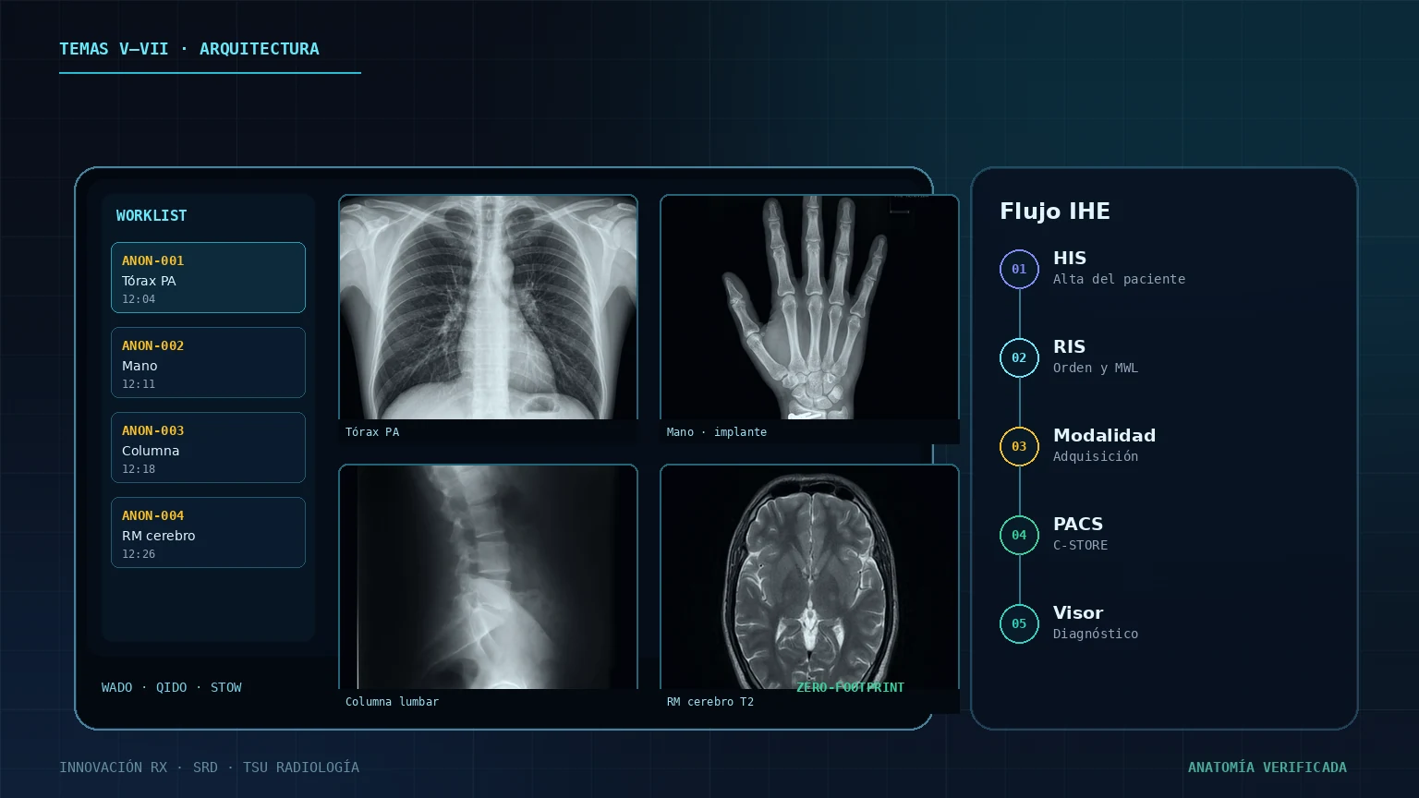Click the Tórax PA caption beneath the chest radiograph

coord(372,432)
